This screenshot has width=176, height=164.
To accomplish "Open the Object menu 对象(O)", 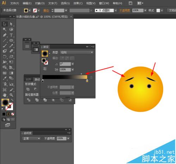I will click(x=40, y=3).
